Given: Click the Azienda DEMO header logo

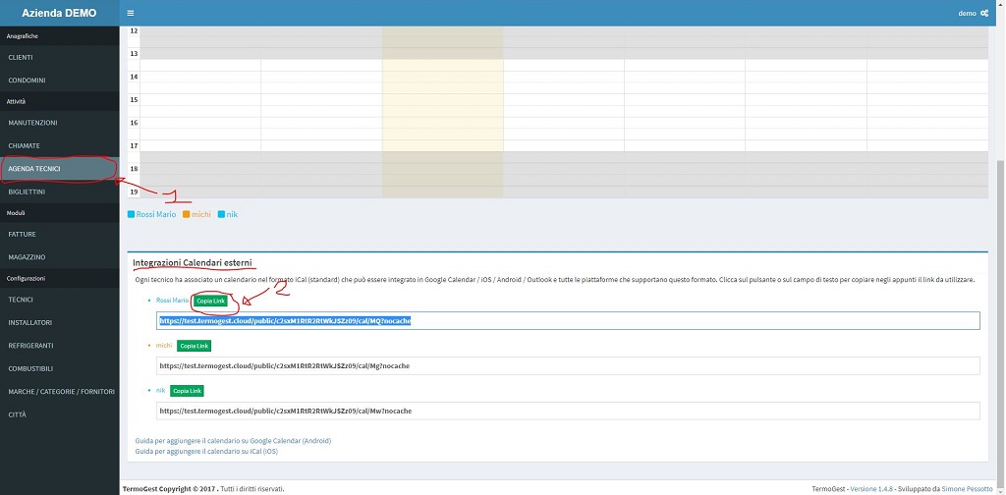Looking at the screenshot, I should pos(59,13).
